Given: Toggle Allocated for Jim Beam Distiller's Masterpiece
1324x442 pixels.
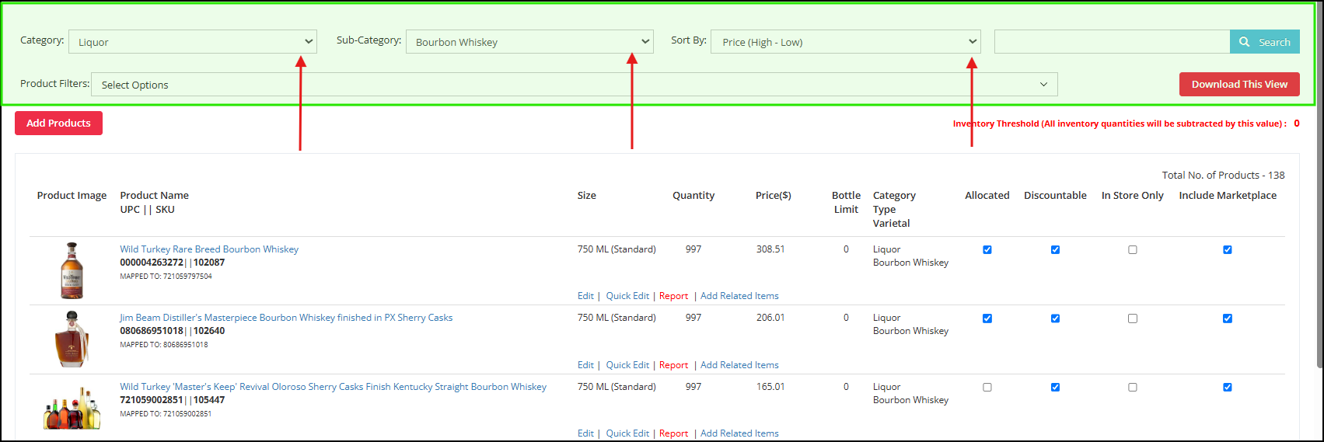Looking at the screenshot, I should tap(987, 318).
